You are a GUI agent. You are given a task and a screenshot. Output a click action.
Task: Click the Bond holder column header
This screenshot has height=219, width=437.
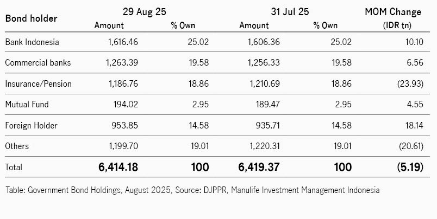(x=31, y=18)
